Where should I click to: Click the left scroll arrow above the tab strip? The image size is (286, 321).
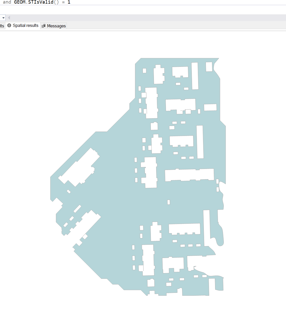[x=9, y=17]
